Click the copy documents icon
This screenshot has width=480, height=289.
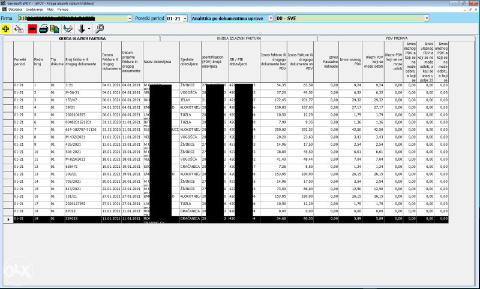(56, 28)
